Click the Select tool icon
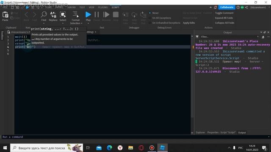Viewport: 271px width, 152px height. pos(63,15)
